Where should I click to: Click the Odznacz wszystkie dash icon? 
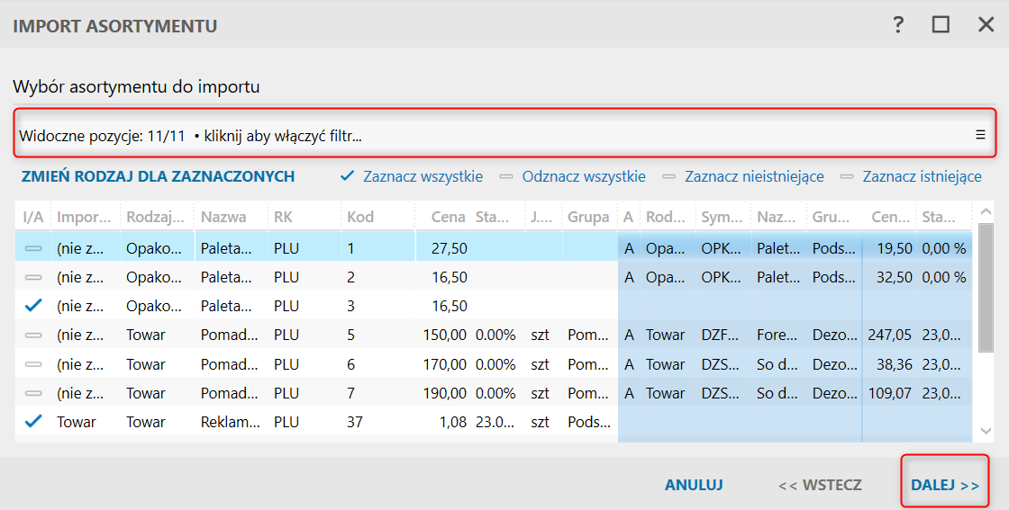click(x=506, y=176)
